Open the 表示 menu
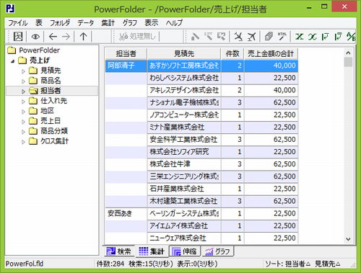Screen dimensions: 361x273 (x=152, y=23)
